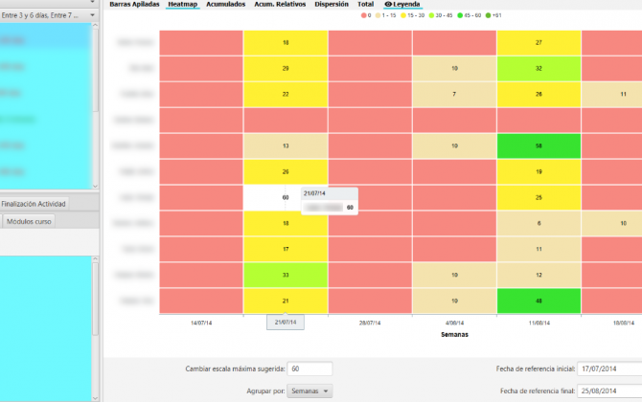Select the highlighted white cell with value 60
Screen dimensions: 642x402
tap(286, 197)
